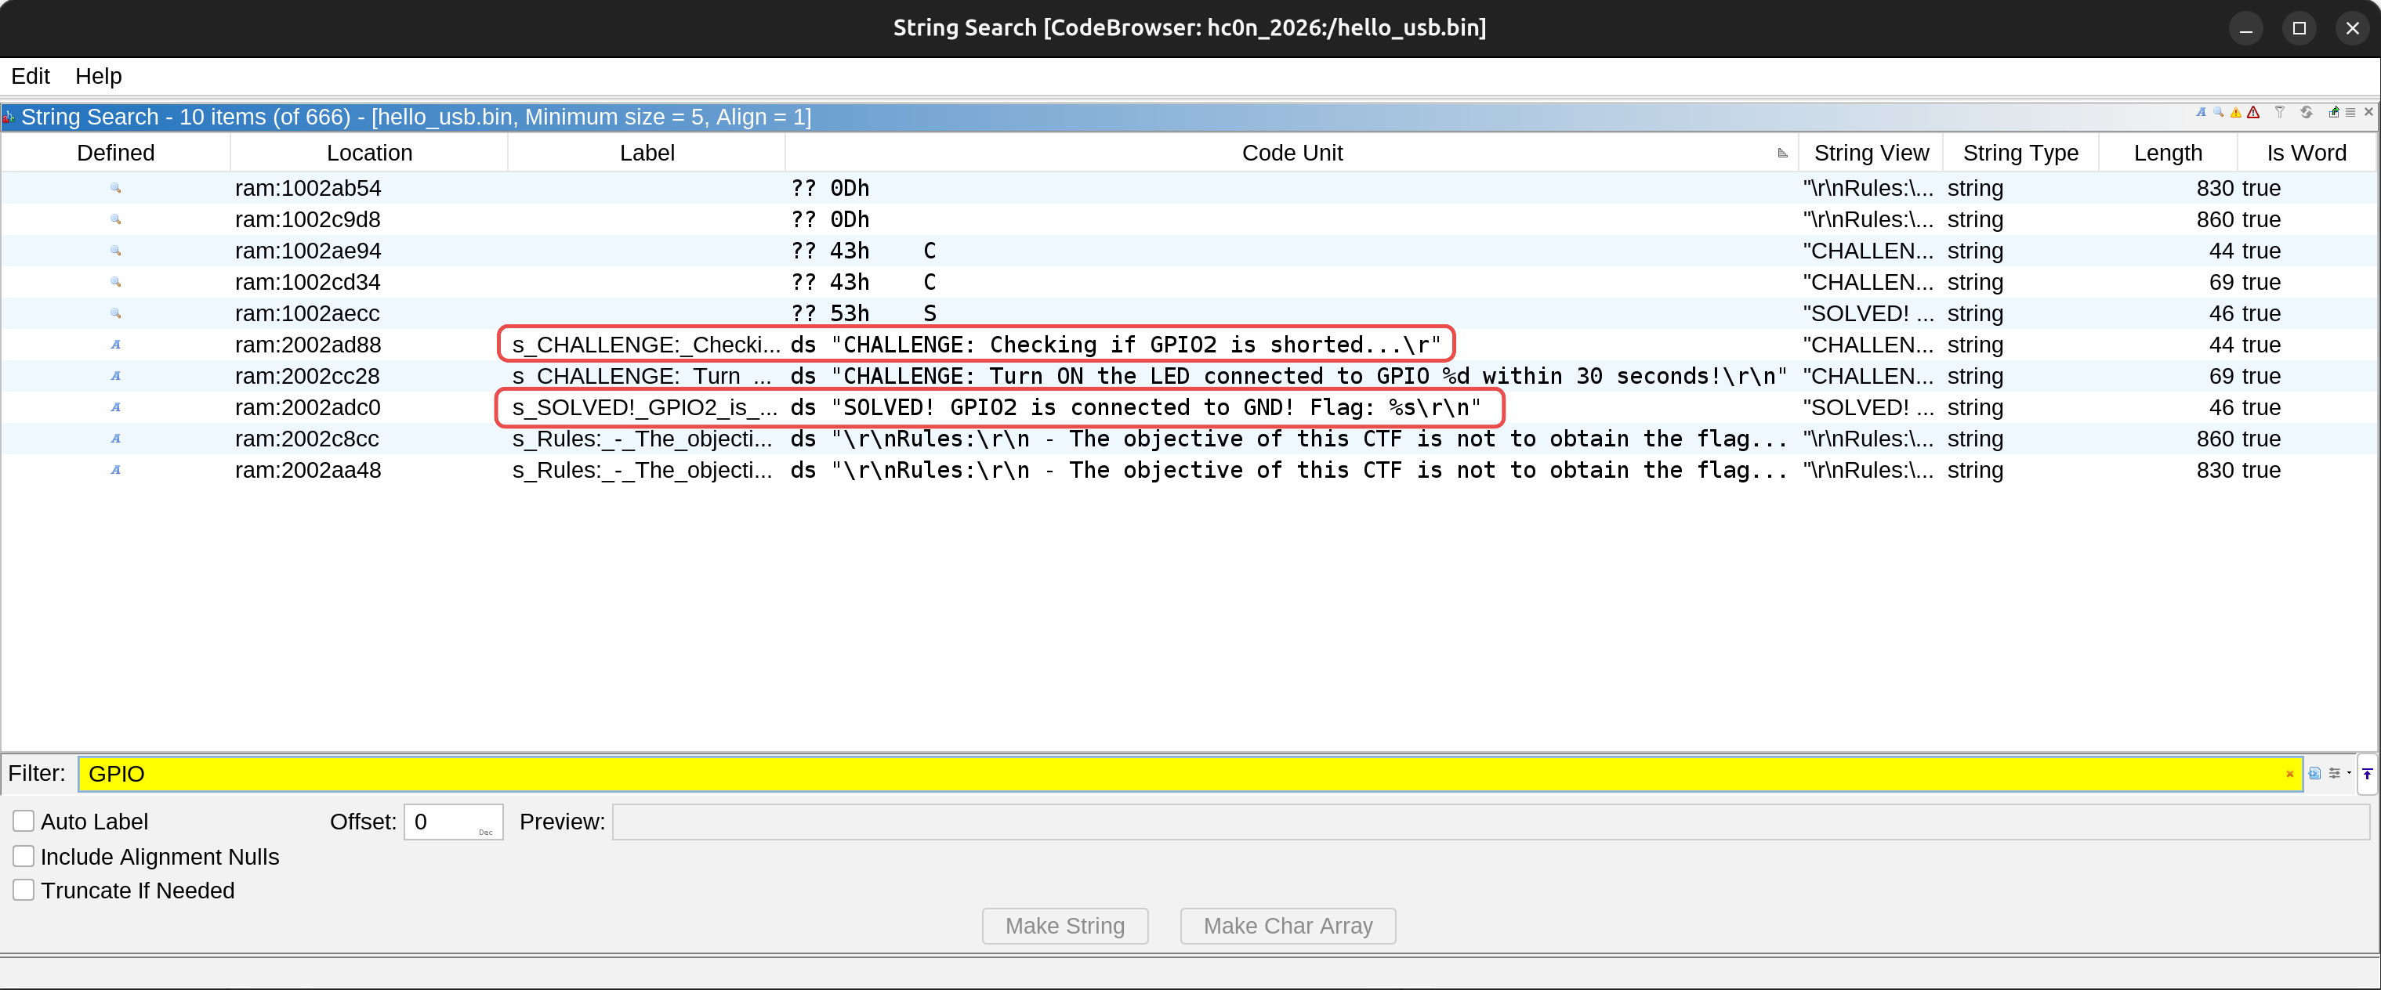This screenshot has height=990, width=2381.
Task: Sort by the Length column header
Action: pyautogui.click(x=2168, y=154)
